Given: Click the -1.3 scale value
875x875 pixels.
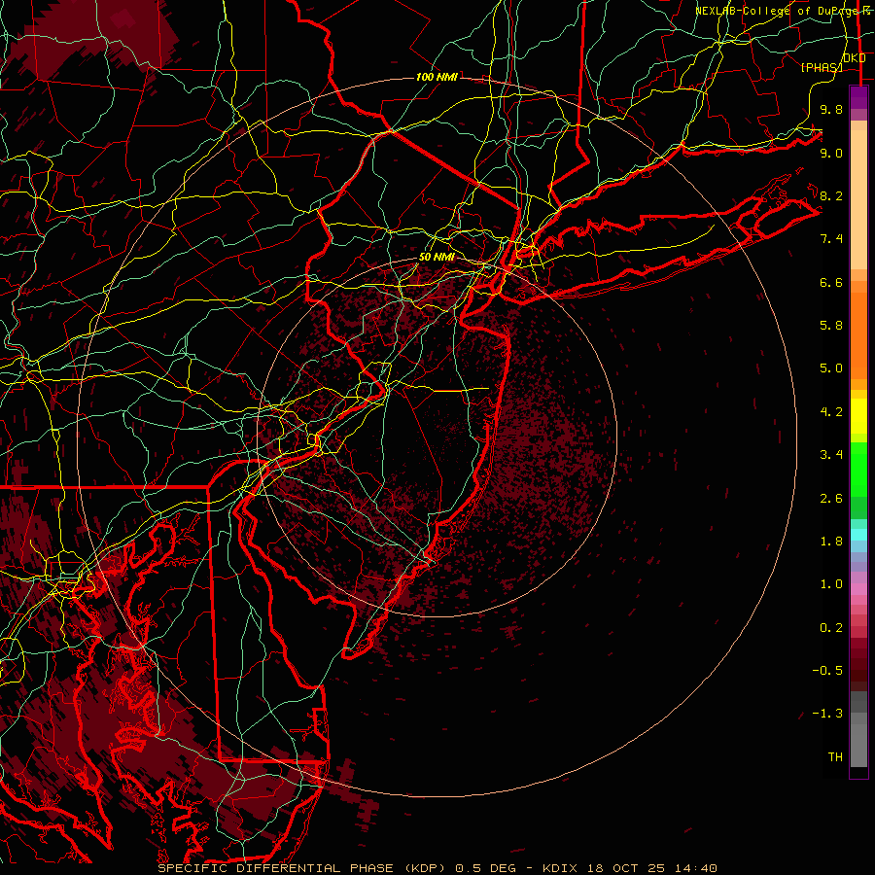Looking at the screenshot, I should (827, 714).
